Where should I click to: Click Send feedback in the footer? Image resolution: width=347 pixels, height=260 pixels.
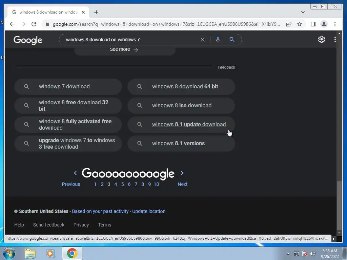[x=49, y=225]
